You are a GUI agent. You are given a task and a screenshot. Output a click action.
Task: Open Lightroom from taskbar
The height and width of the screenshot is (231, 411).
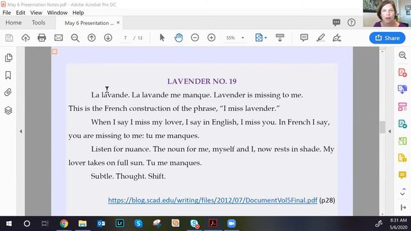tap(120, 223)
